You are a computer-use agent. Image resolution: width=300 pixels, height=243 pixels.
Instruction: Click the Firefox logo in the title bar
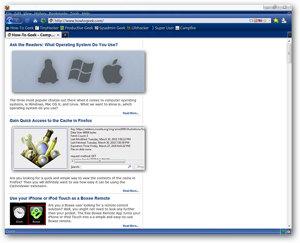click(7, 8)
